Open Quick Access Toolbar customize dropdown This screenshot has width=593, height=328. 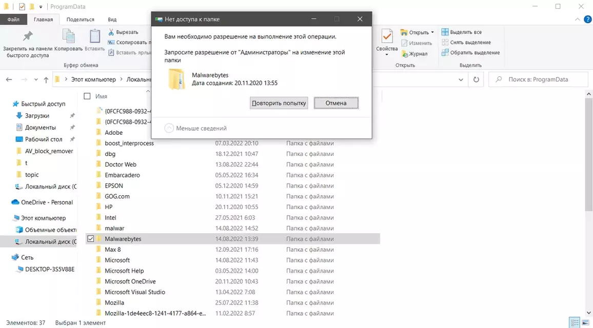(x=41, y=7)
